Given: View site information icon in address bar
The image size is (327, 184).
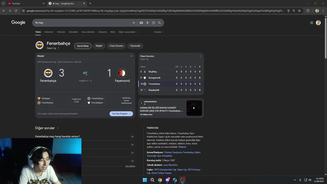Looking at the screenshot, I should [23, 11].
